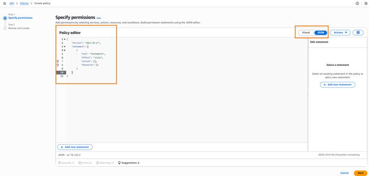Collapse the Statement fold arrow on line 3
Screen dimensions: 369x176
(x=65, y=47)
